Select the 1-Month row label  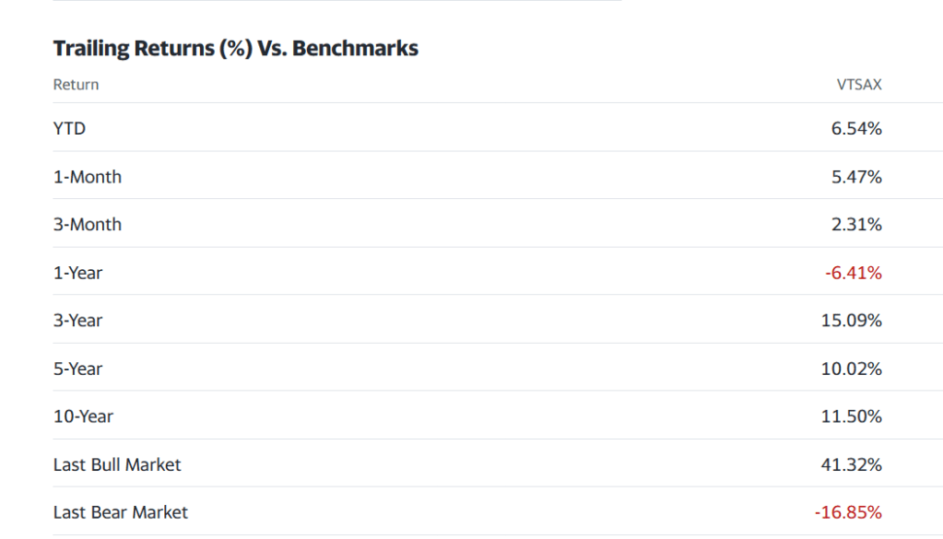87,177
